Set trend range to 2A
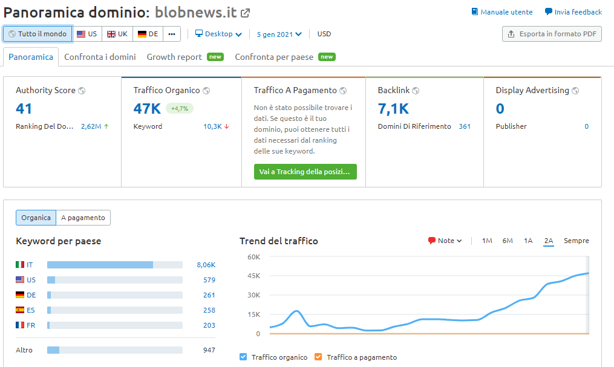 549,241
